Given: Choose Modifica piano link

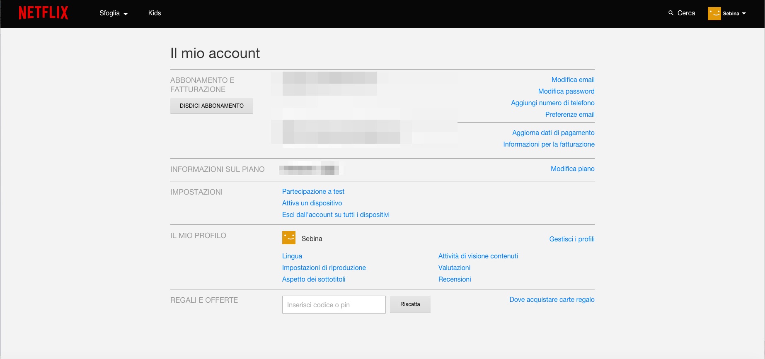Looking at the screenshot, I should [572, 169].
